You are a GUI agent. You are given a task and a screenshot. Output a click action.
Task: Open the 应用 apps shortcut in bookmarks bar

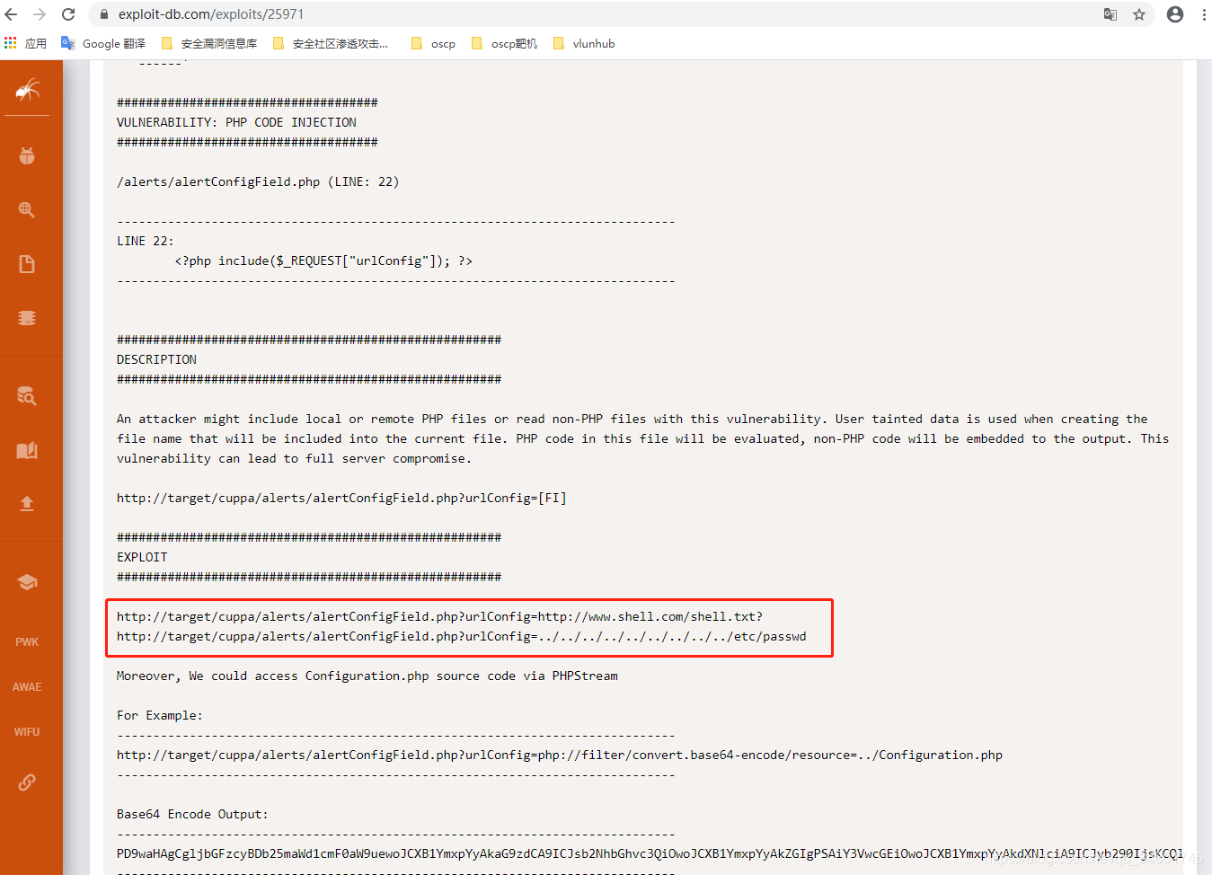pos(25,43)
